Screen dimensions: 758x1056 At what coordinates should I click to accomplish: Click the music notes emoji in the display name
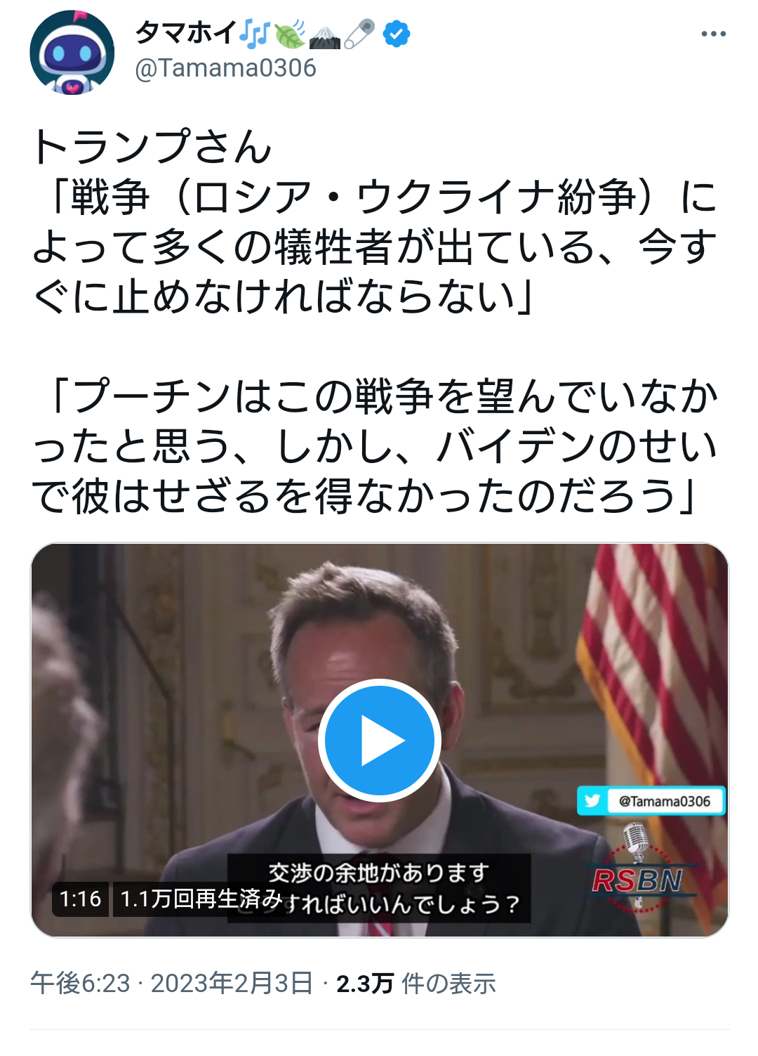(254, 34)
